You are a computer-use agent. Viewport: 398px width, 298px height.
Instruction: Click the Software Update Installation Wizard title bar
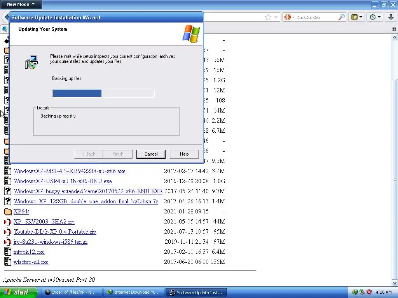pyautogui.click(x=106, y=17)
